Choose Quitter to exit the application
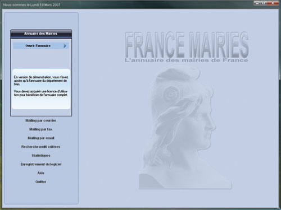This screenshot has height=210, width=281. coord(40,181)
